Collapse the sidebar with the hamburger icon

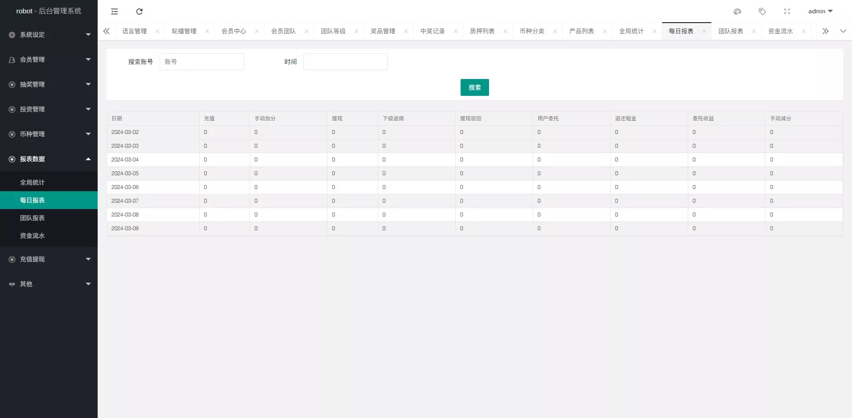point(114,11)
